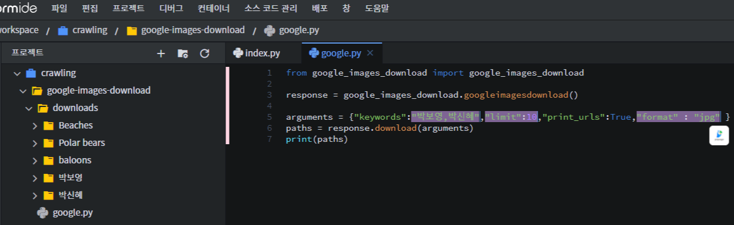Click the 프로젝트 panel title
Image resolution: width=734 pixels, height=225 pixels.
pos(27,53)
